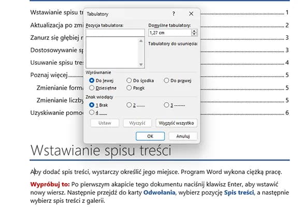Select Do lewej alignment radio button
303x207 pixels.
pyautogui.click(x=92, y=80)
